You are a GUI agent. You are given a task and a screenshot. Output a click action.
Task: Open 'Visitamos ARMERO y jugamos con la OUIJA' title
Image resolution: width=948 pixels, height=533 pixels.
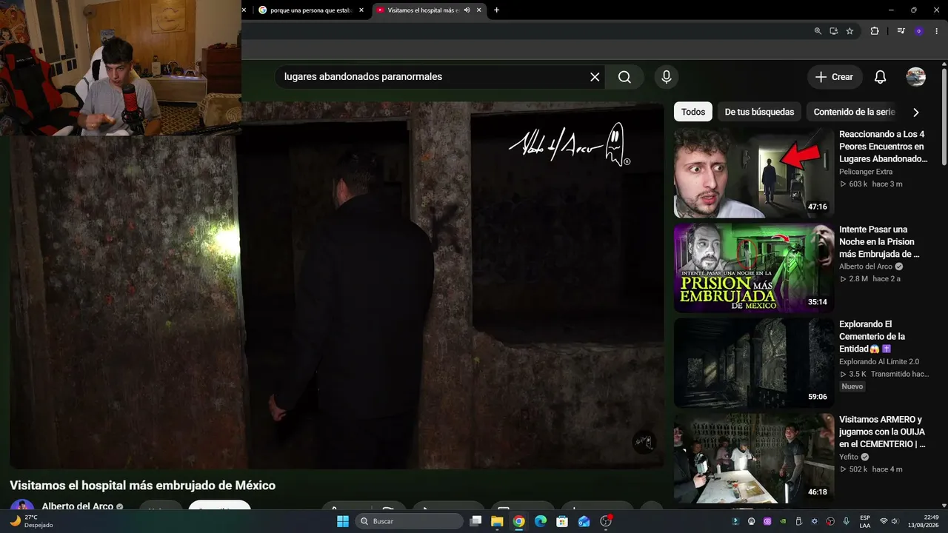pos(883,431)
